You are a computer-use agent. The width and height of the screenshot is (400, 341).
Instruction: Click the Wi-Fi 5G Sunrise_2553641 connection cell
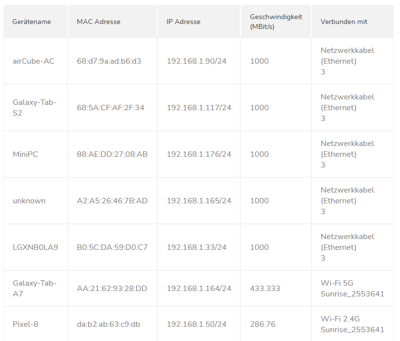[x=352, y=289]
